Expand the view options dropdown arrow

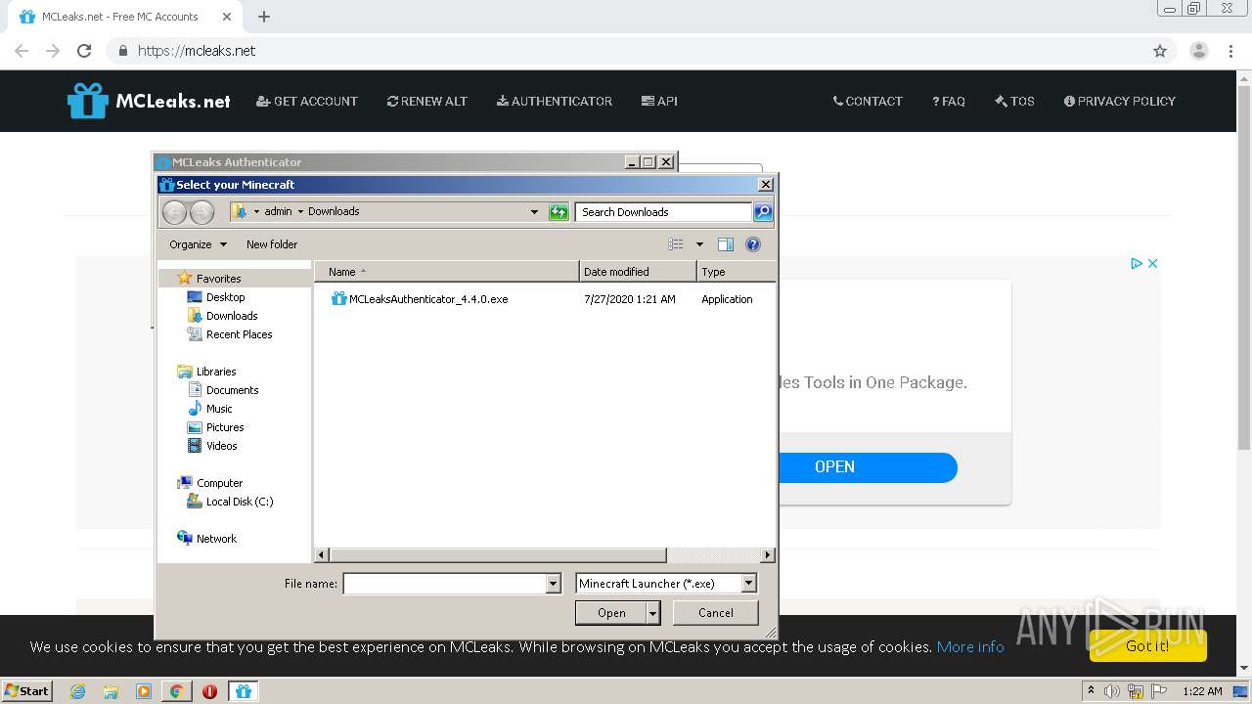coord(699,244)
